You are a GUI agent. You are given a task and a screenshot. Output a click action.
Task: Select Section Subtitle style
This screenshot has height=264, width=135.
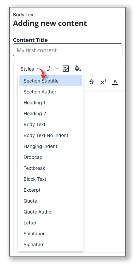point(50,80)
